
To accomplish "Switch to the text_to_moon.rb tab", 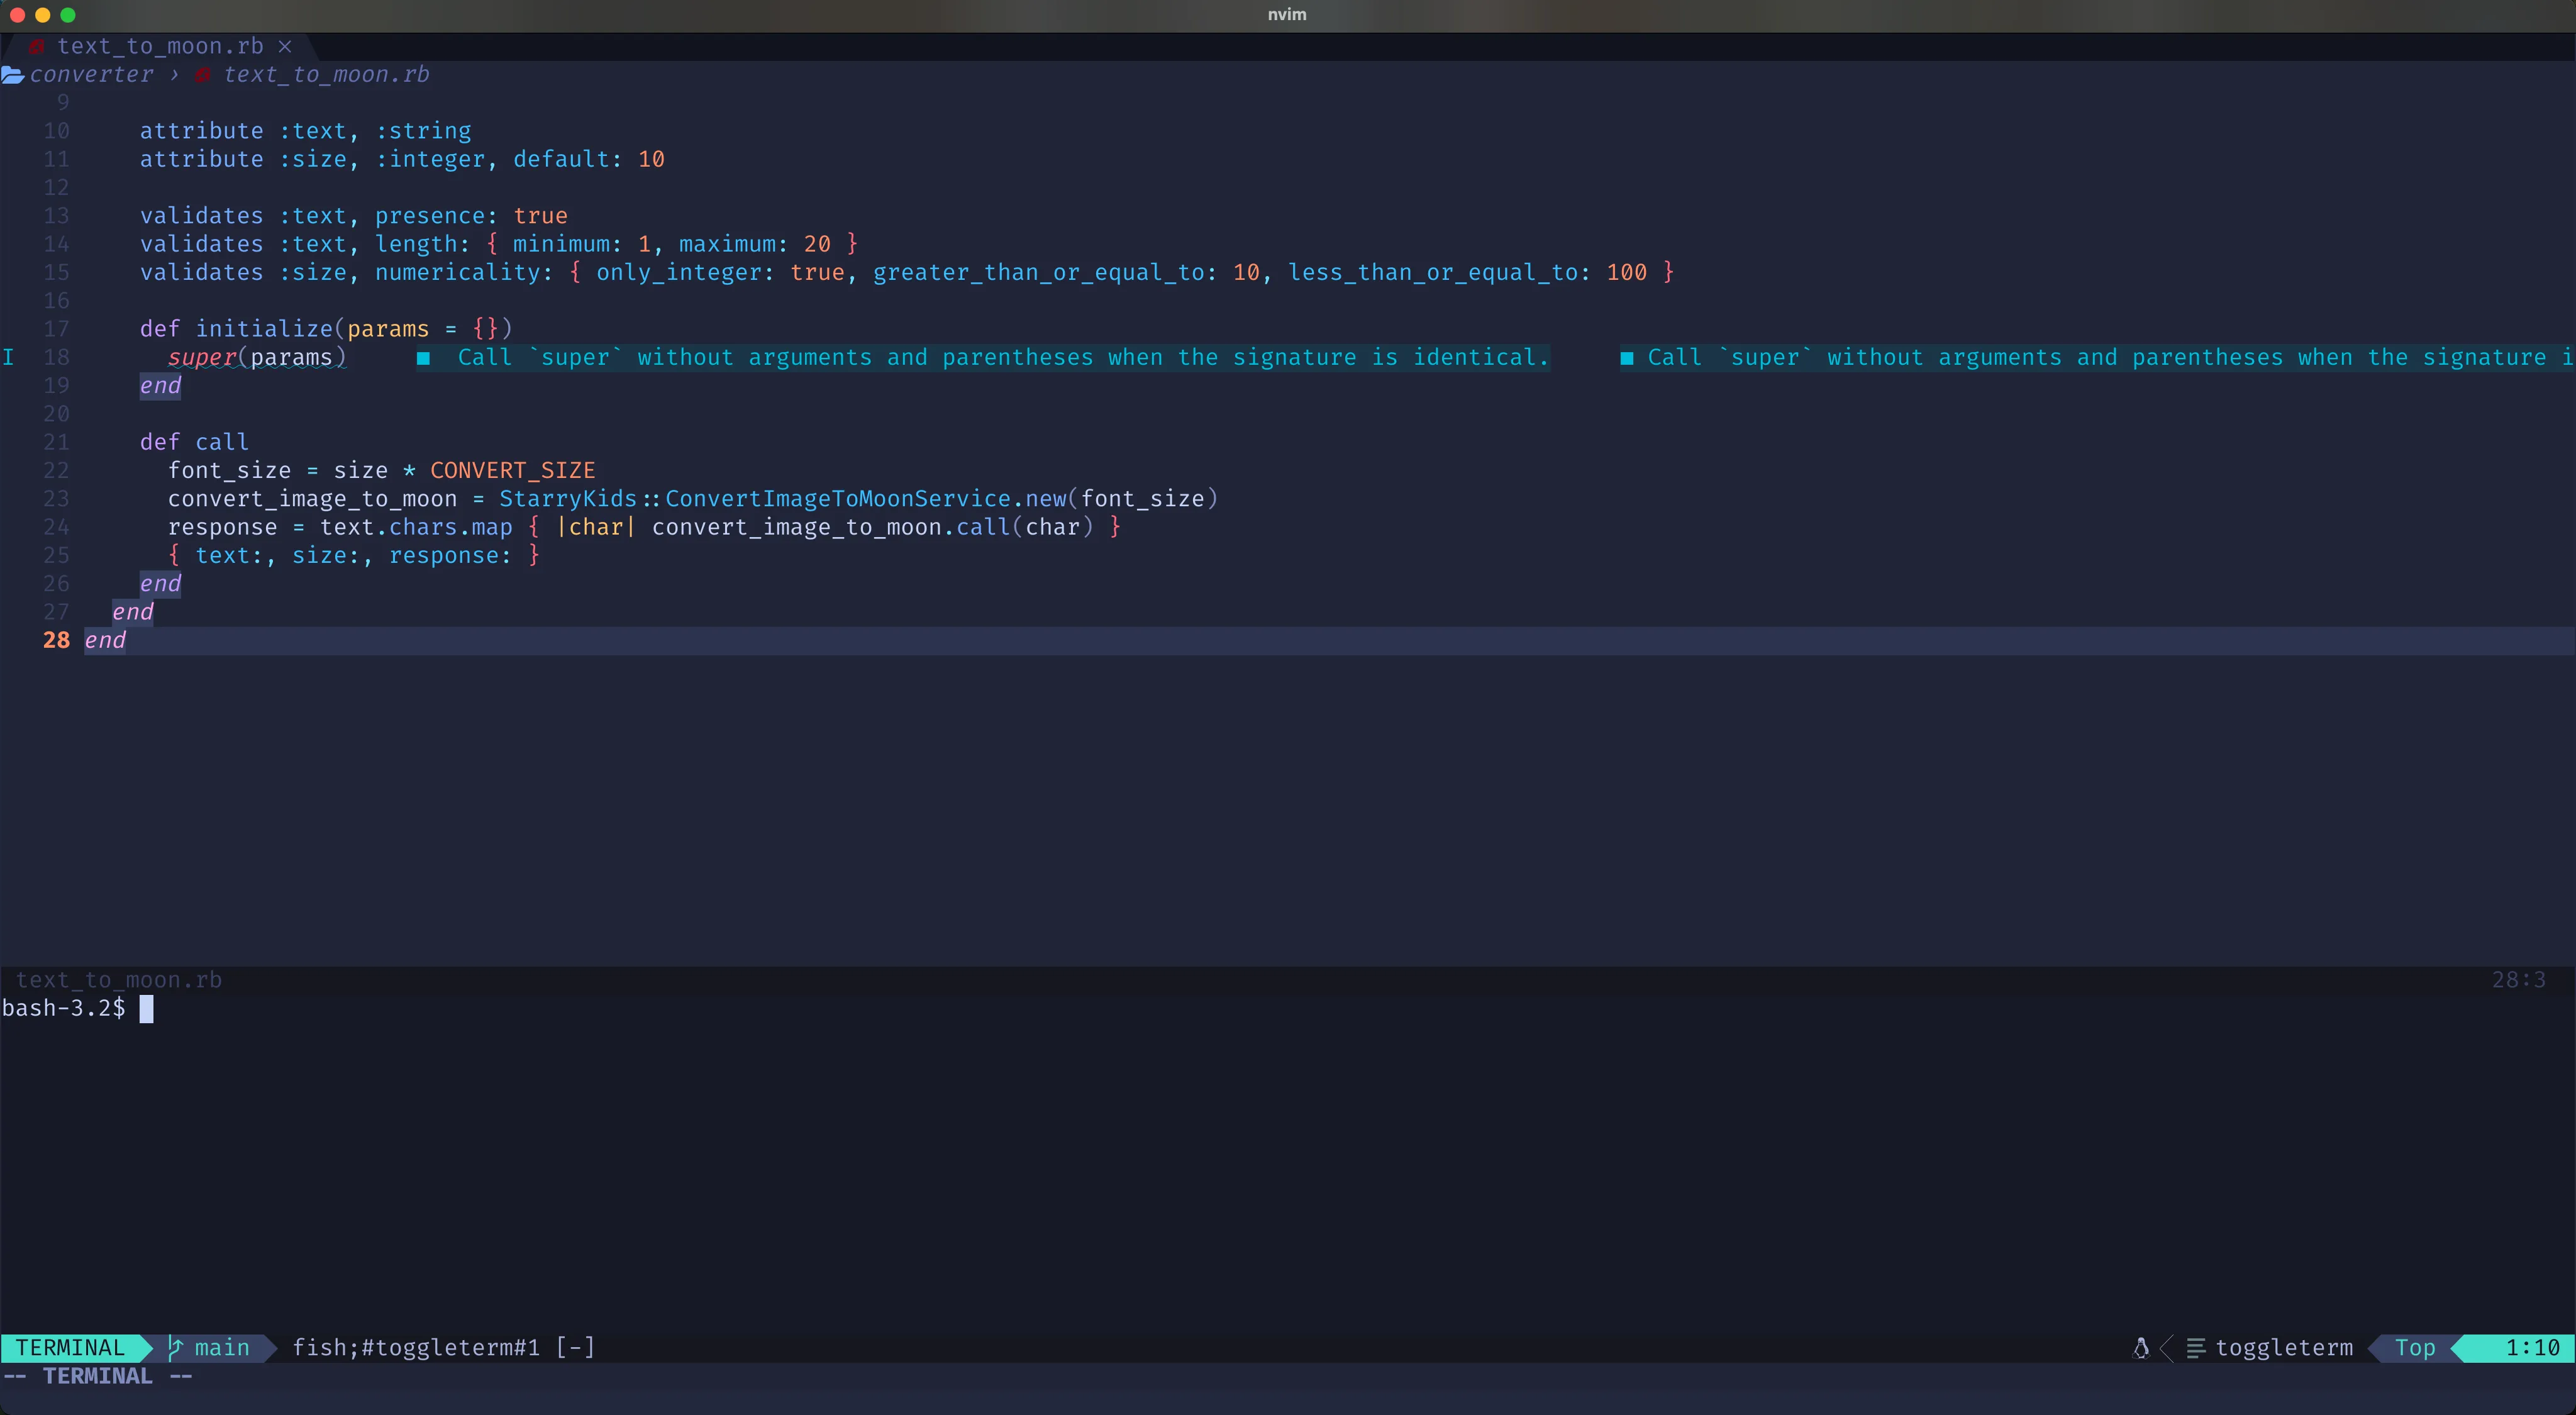I will [x=160, y=47].
